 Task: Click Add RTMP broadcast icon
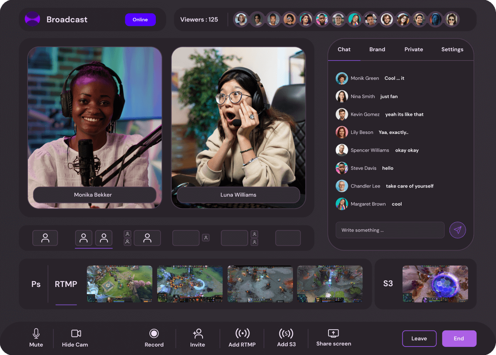[x=242, y=333]
